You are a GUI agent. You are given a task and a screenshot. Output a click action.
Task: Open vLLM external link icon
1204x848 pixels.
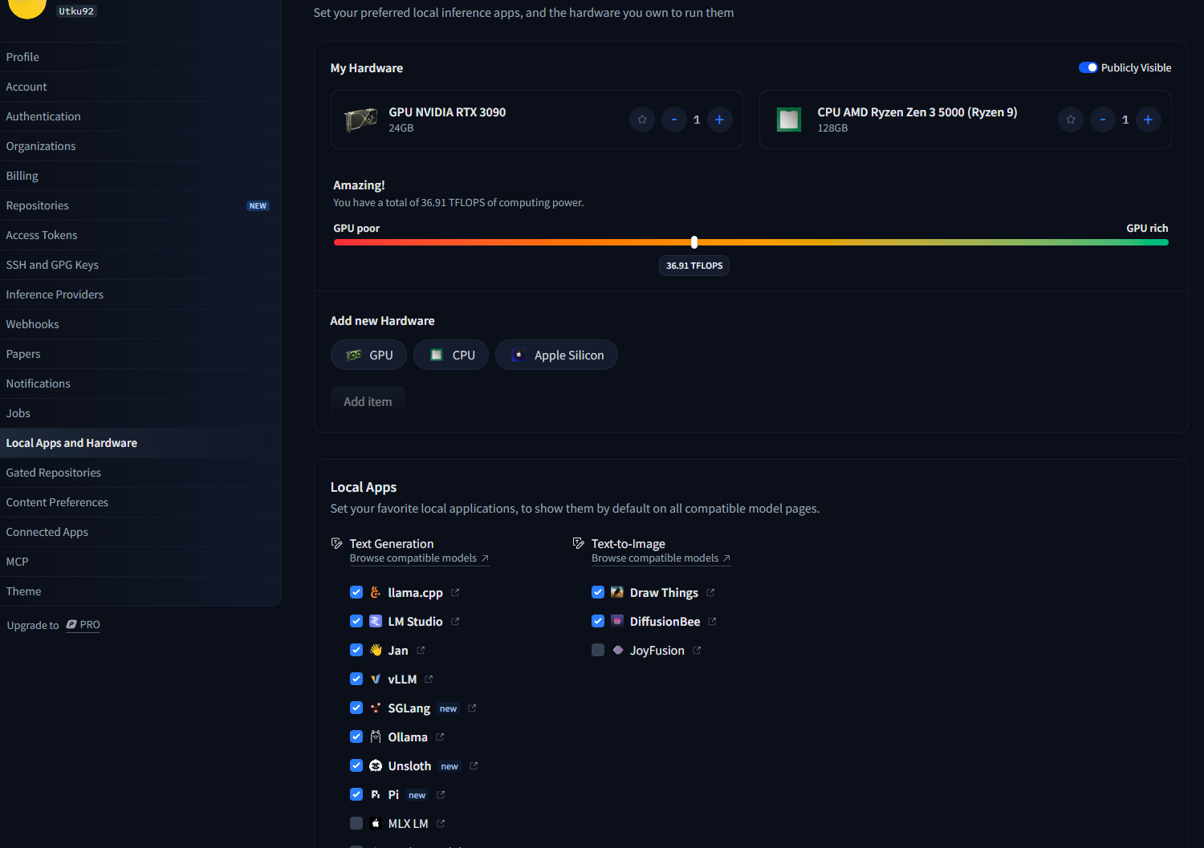pos(429,680)
